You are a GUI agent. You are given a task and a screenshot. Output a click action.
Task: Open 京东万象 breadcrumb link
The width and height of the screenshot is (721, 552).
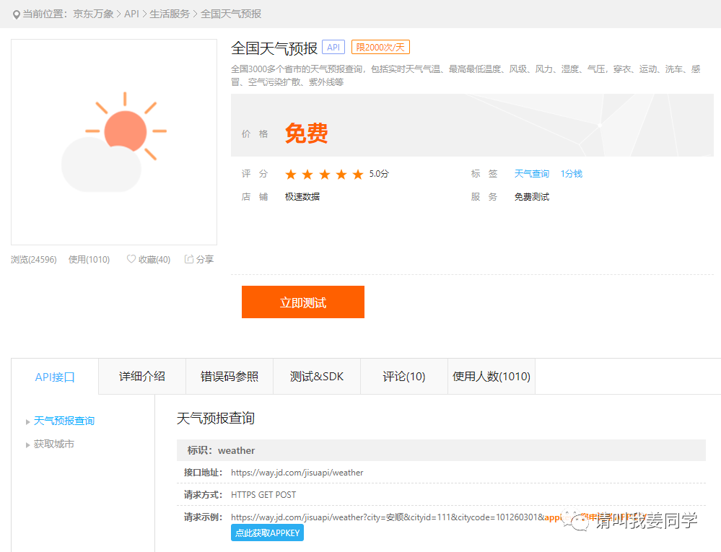(93, 14)
